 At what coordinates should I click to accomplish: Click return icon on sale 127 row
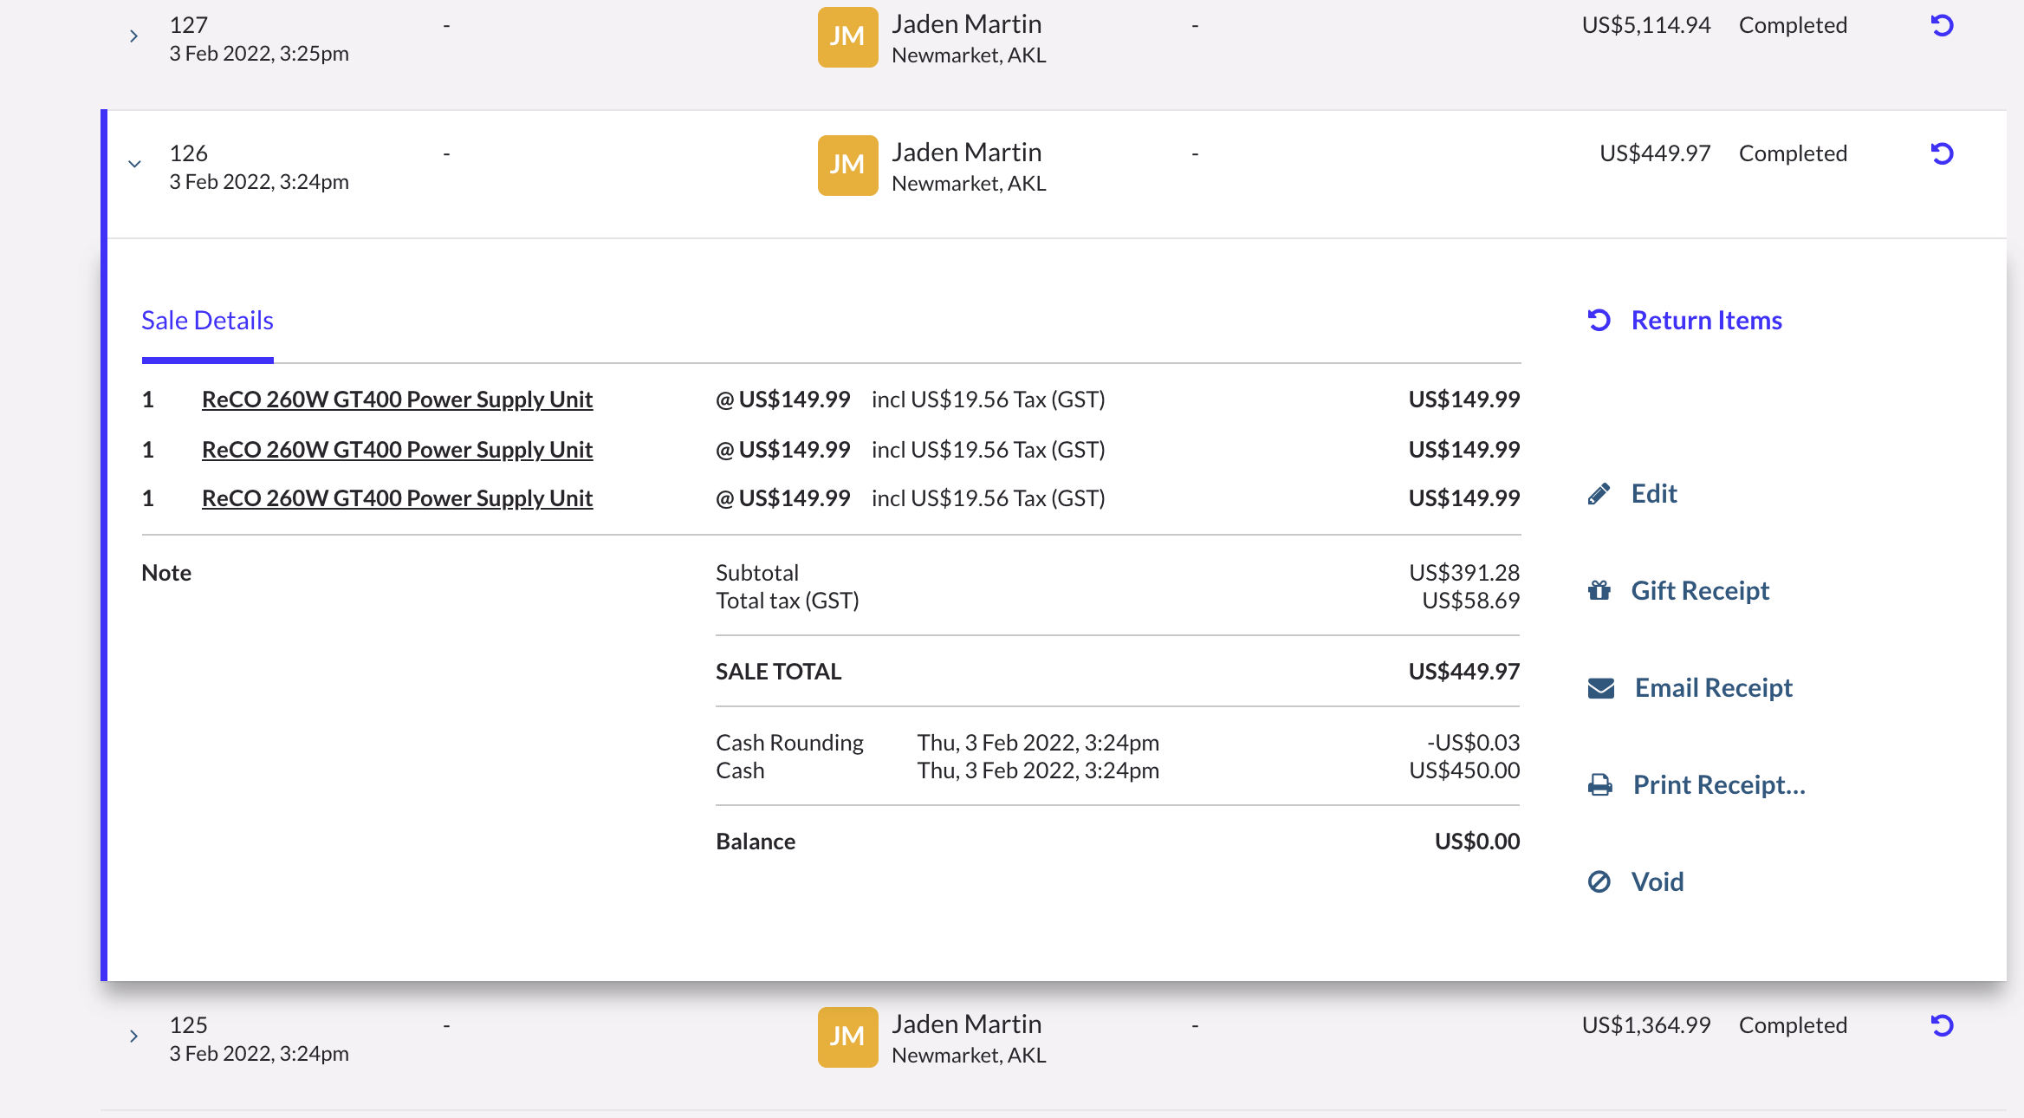(1942, 26)
